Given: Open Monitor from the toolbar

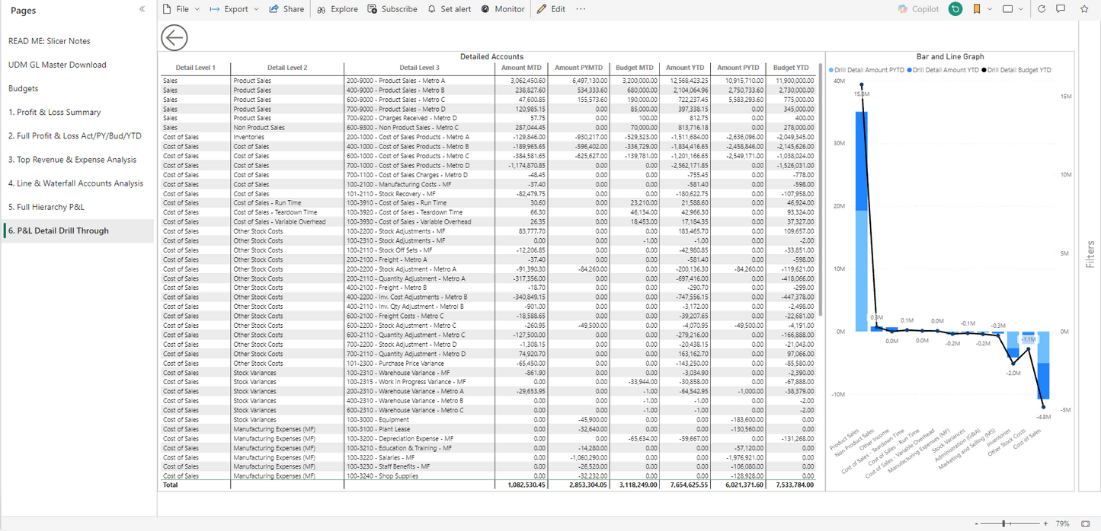Looking at the screenshot, I should pyautogui.click(x=503, y=9).
